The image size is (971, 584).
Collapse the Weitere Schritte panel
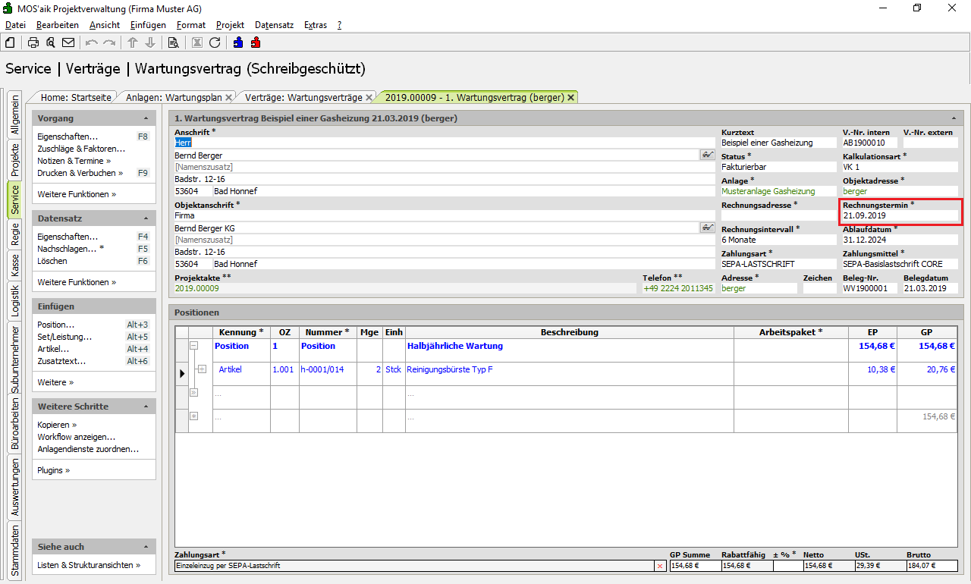[146, 407]
